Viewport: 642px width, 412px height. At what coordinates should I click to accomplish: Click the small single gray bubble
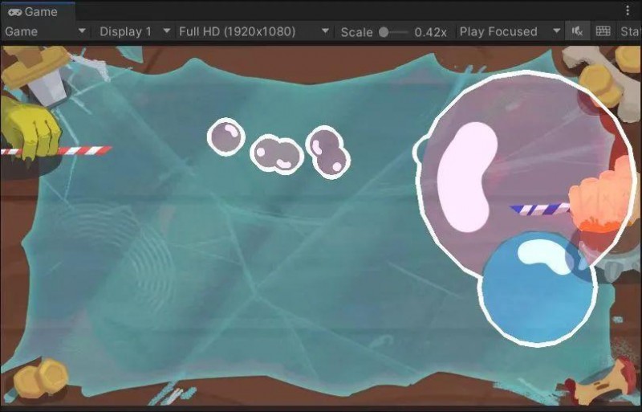(226, 137)
